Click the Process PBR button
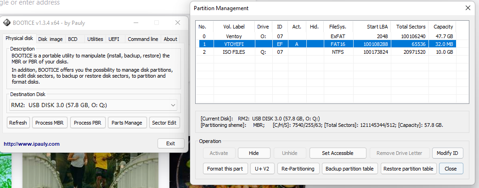The width and height of the screenshot is (479, 188). pos(88,123)
